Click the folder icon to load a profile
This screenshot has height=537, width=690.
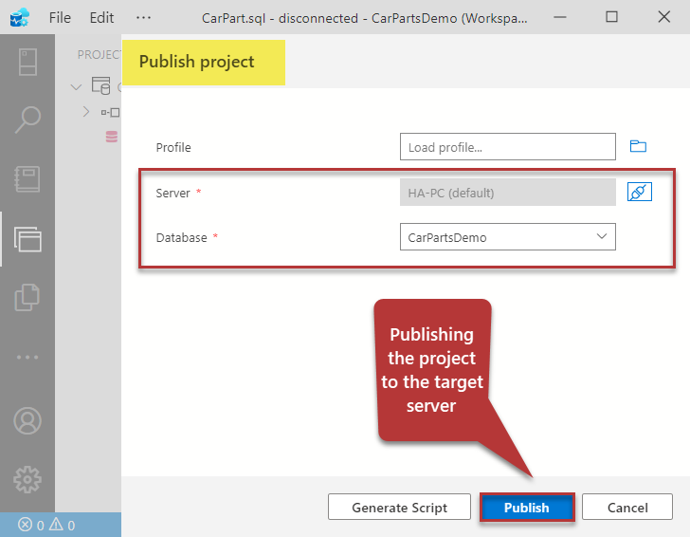tap(638, 146)
